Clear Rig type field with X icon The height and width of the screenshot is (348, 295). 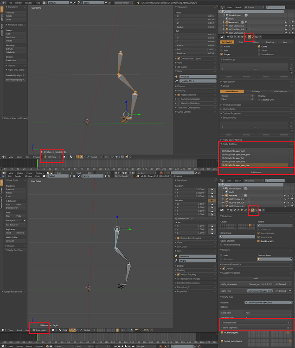[291, 302]
